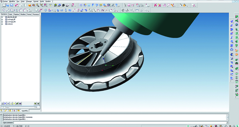Click the right-most image toggle icon in job panel
The image size is (239, 127).
click(x=38, y=103)
